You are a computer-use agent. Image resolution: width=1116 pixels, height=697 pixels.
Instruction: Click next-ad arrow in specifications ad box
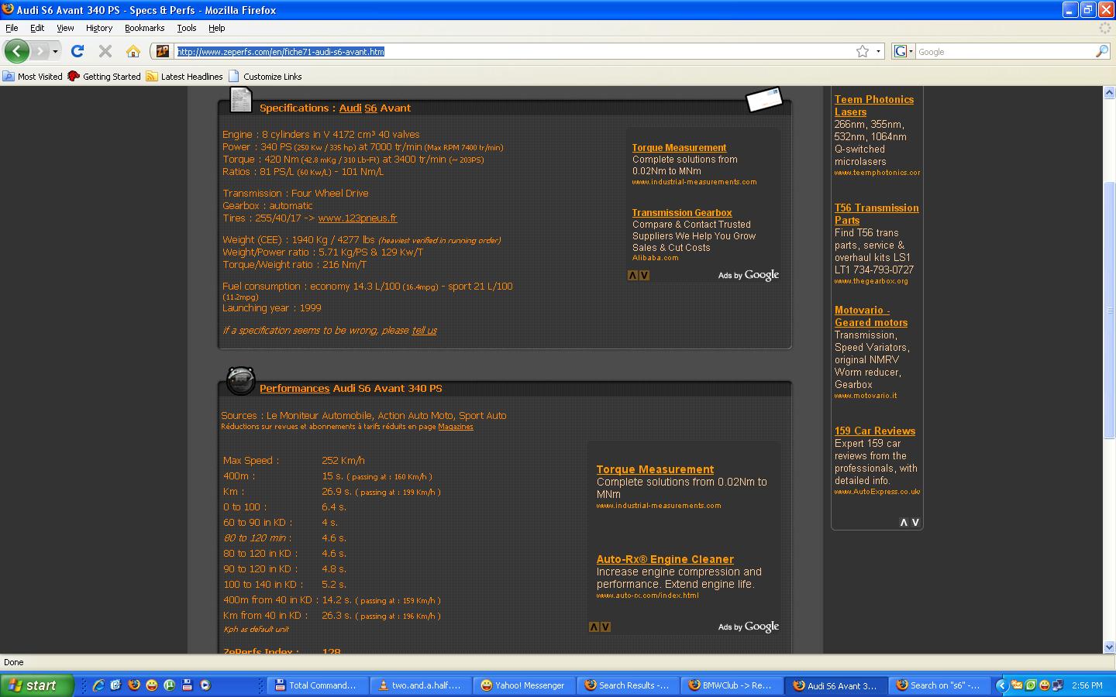[x=644, y=275]
